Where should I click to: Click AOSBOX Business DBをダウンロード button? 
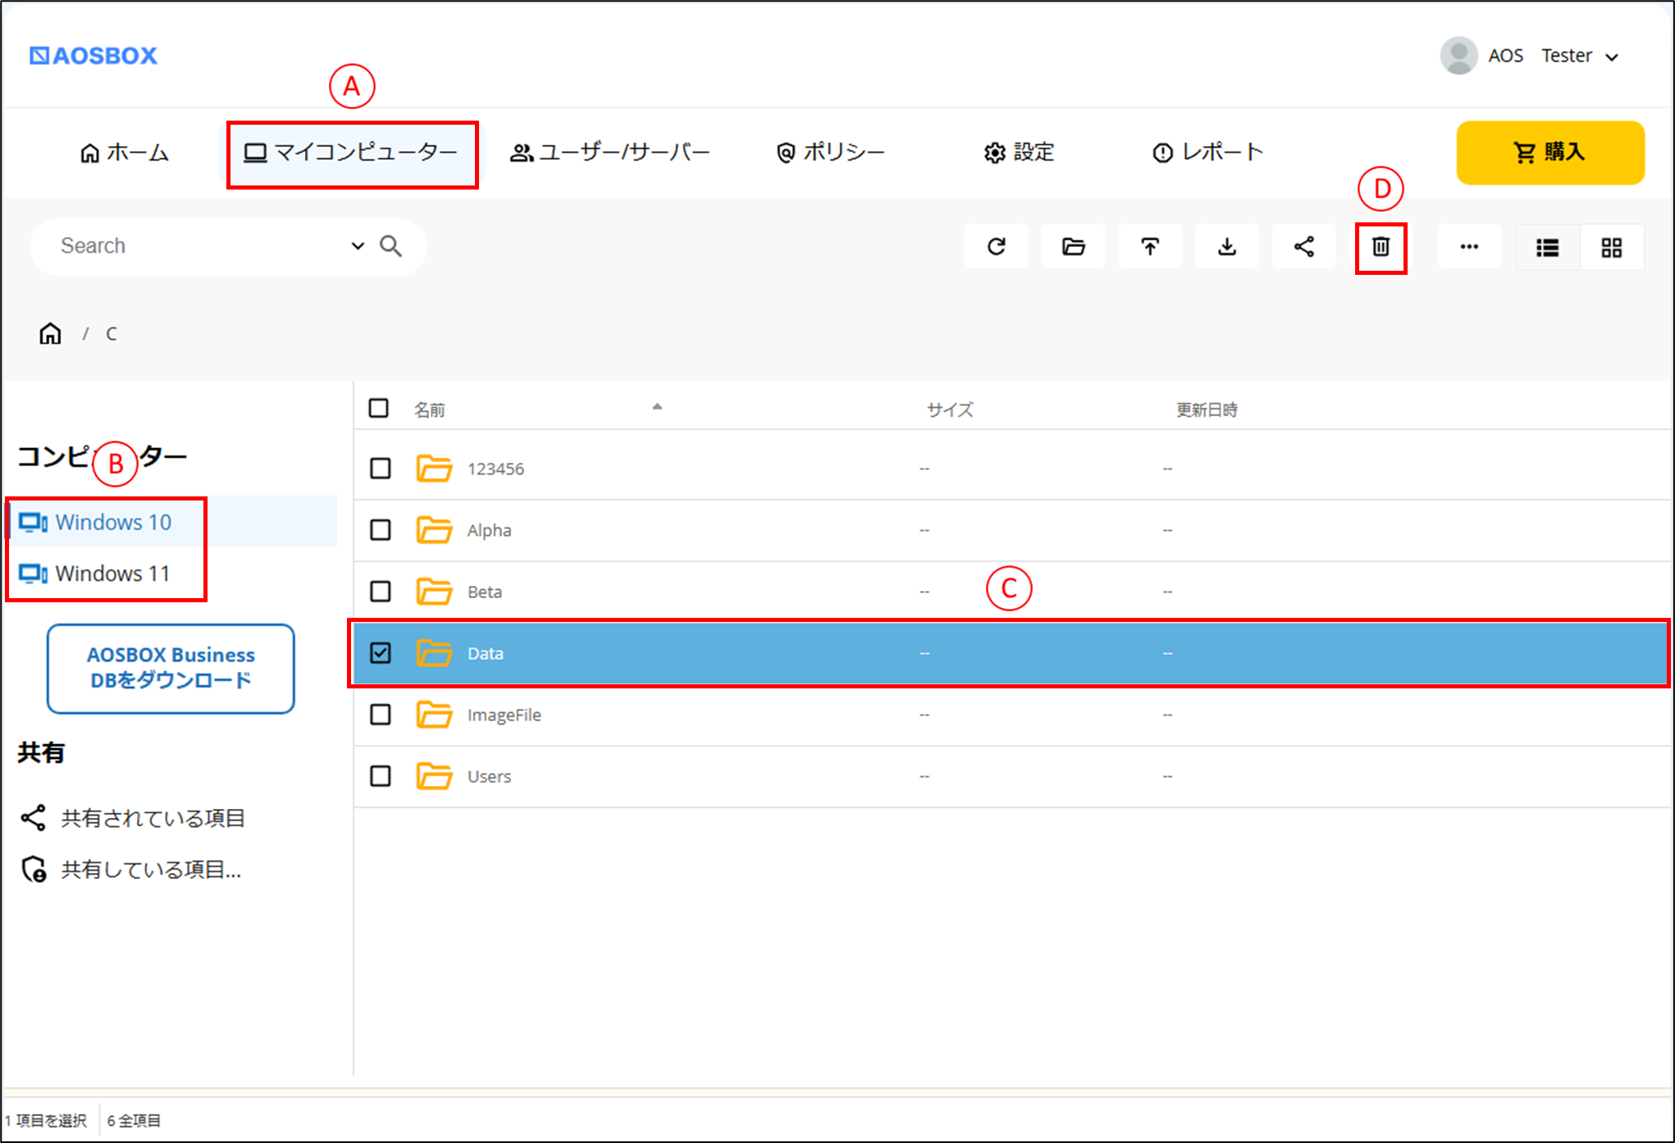click(171, 668)
